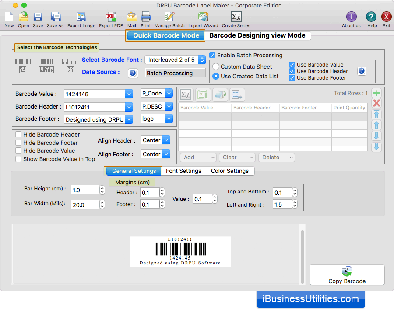Check Hide Barcode Header option
The width and height of the screenshot is (394, 309).
click(18, 134)
